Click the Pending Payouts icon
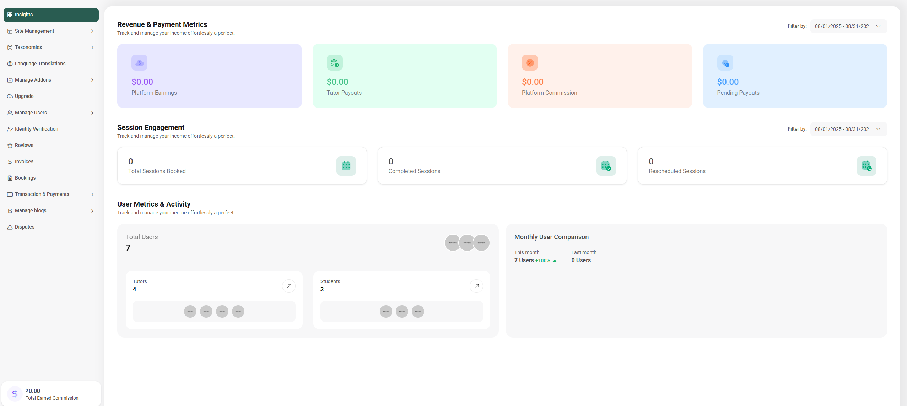This screenshot has width=907, height=406. (725, 63)
